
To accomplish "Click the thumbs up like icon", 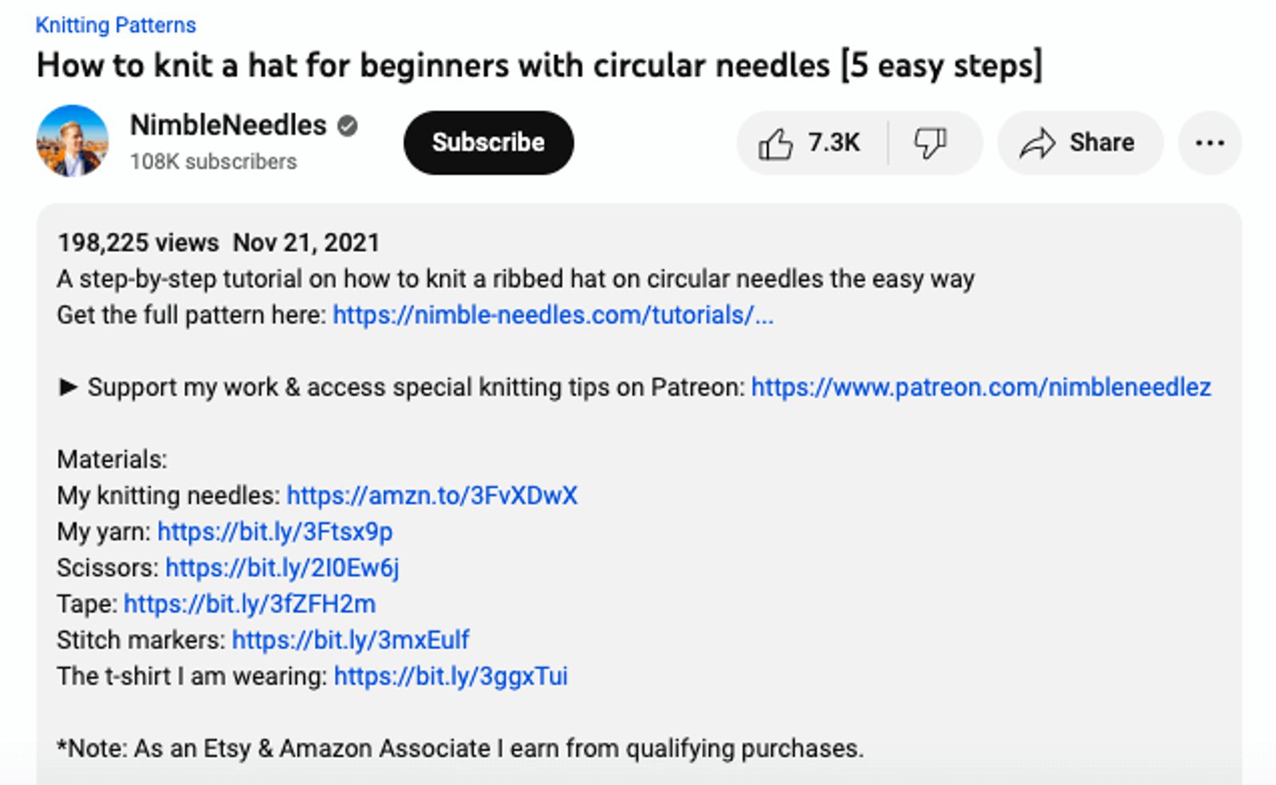I will point(775,144).
